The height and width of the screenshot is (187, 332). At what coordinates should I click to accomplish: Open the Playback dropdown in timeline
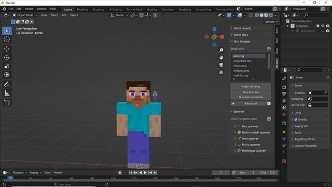coord(20,173)
